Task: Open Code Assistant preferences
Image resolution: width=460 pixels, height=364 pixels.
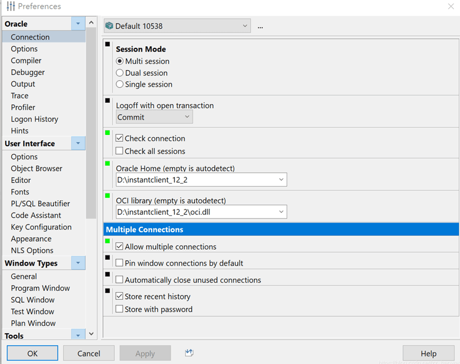Action: tap(36, 215)
